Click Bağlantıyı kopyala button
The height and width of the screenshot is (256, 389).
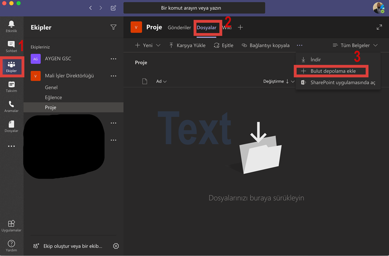coord(266,46)
